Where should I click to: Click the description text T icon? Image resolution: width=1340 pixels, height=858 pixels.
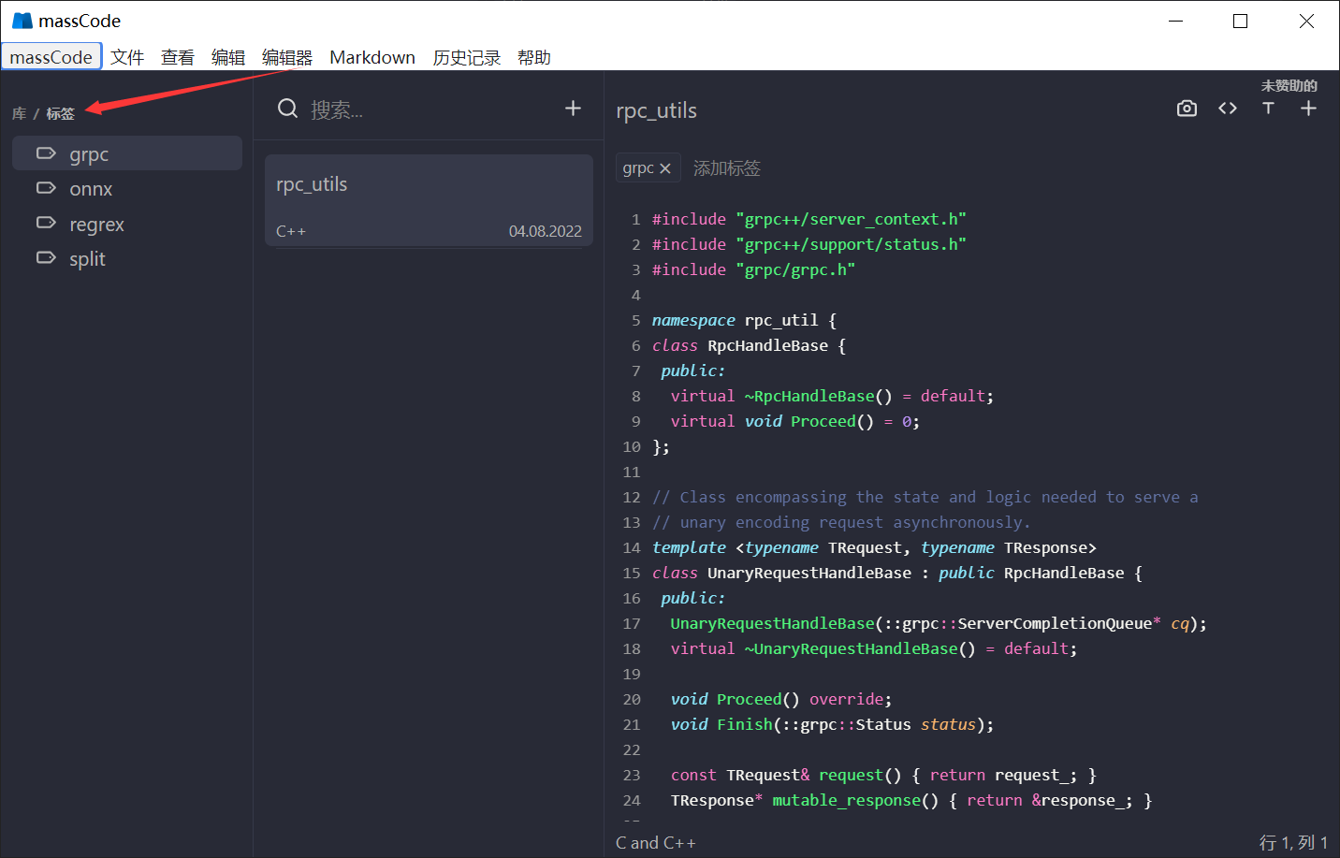(x=1268, y=109)
